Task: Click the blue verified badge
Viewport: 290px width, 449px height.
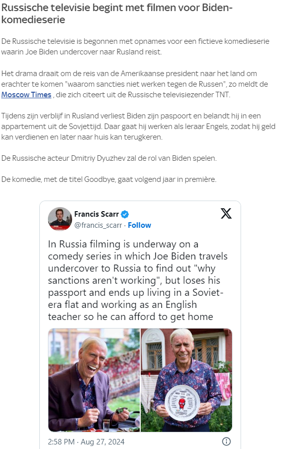Action: 125,214
